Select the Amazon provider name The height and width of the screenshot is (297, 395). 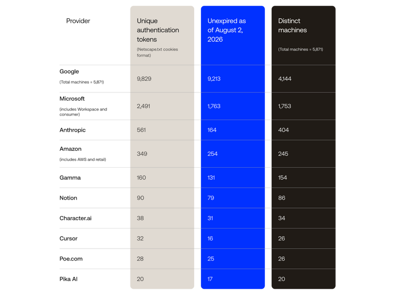[70, 149]
